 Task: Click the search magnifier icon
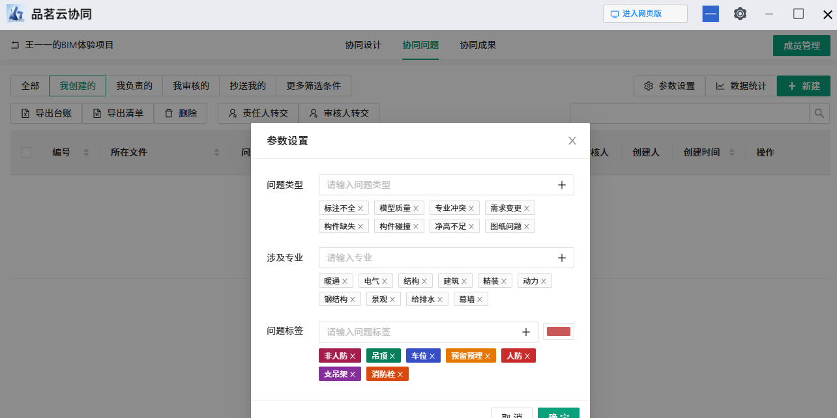pyautogui.click(x=819, y=113)
